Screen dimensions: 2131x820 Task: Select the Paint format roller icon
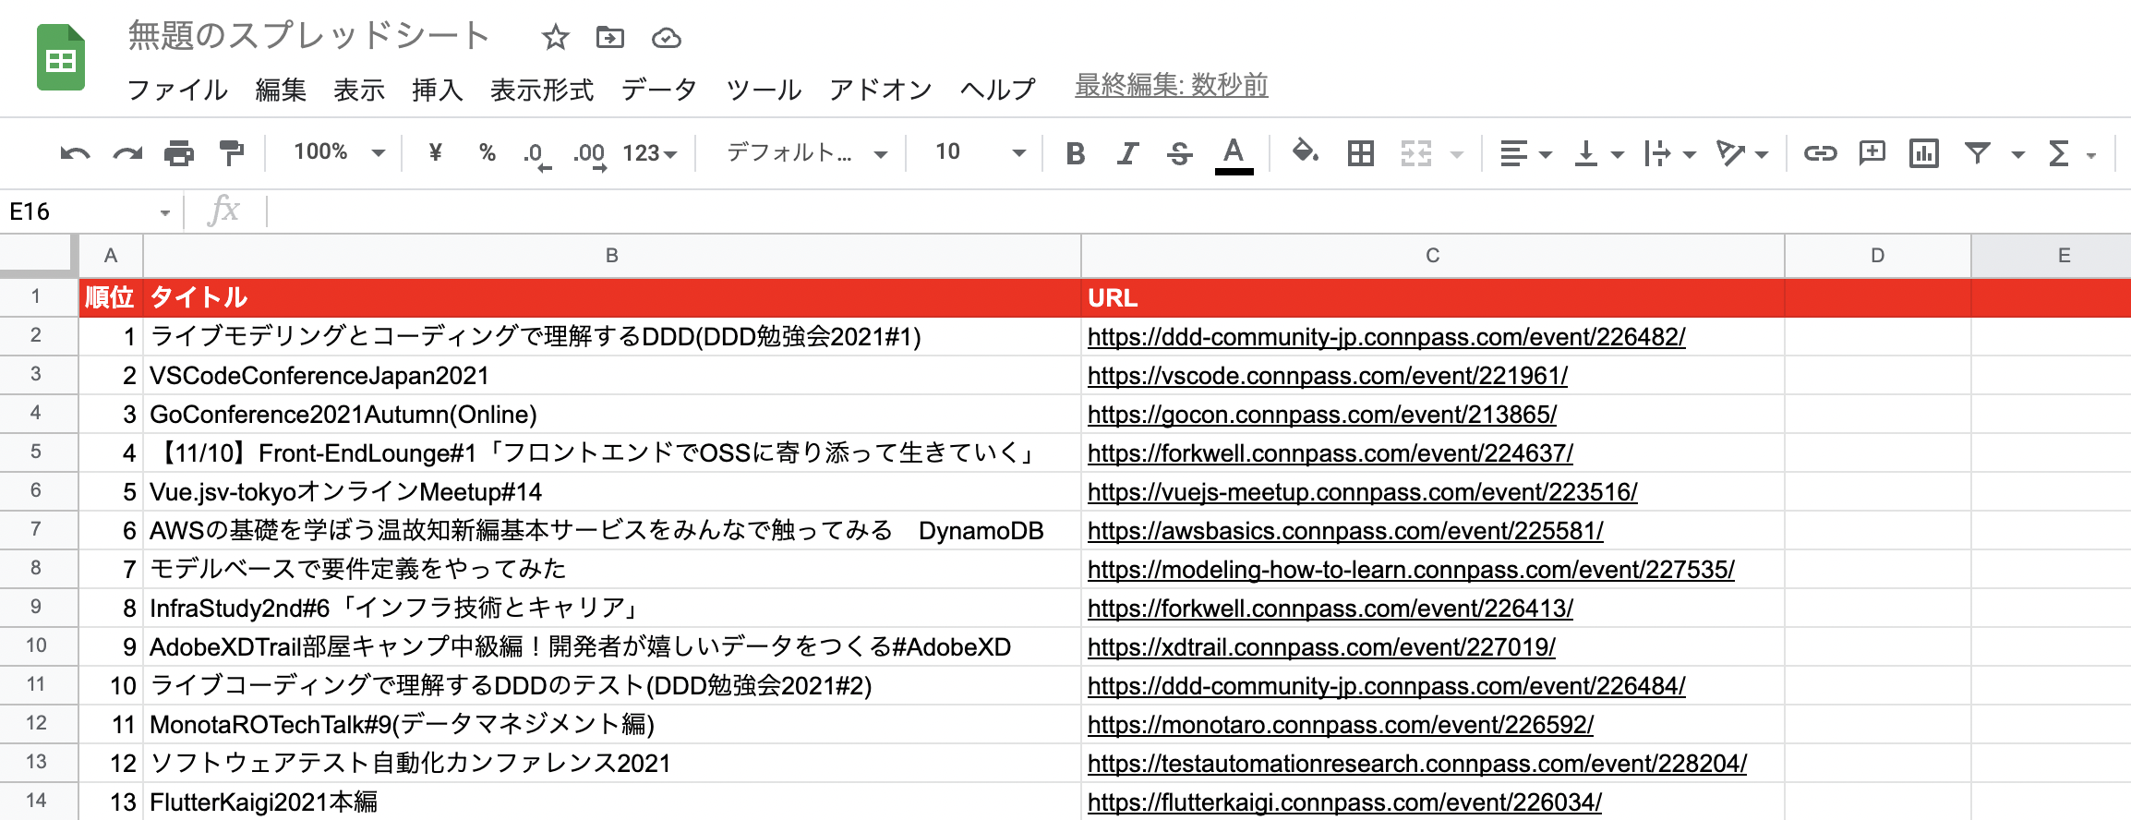tap(231, 153)
